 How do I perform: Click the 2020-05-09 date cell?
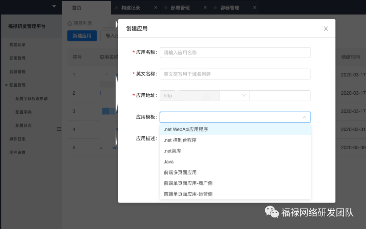[x=353, y=148]
